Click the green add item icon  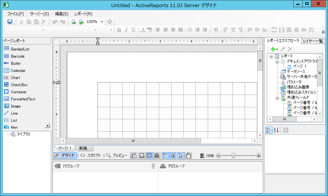coord(273,49)
